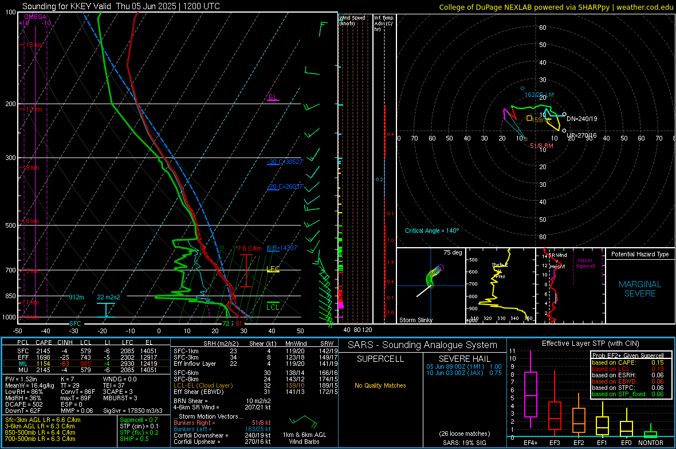Click the red 7.8 C/km lapse rate label
Screen dimensions: 676x449
click(249, 248)
